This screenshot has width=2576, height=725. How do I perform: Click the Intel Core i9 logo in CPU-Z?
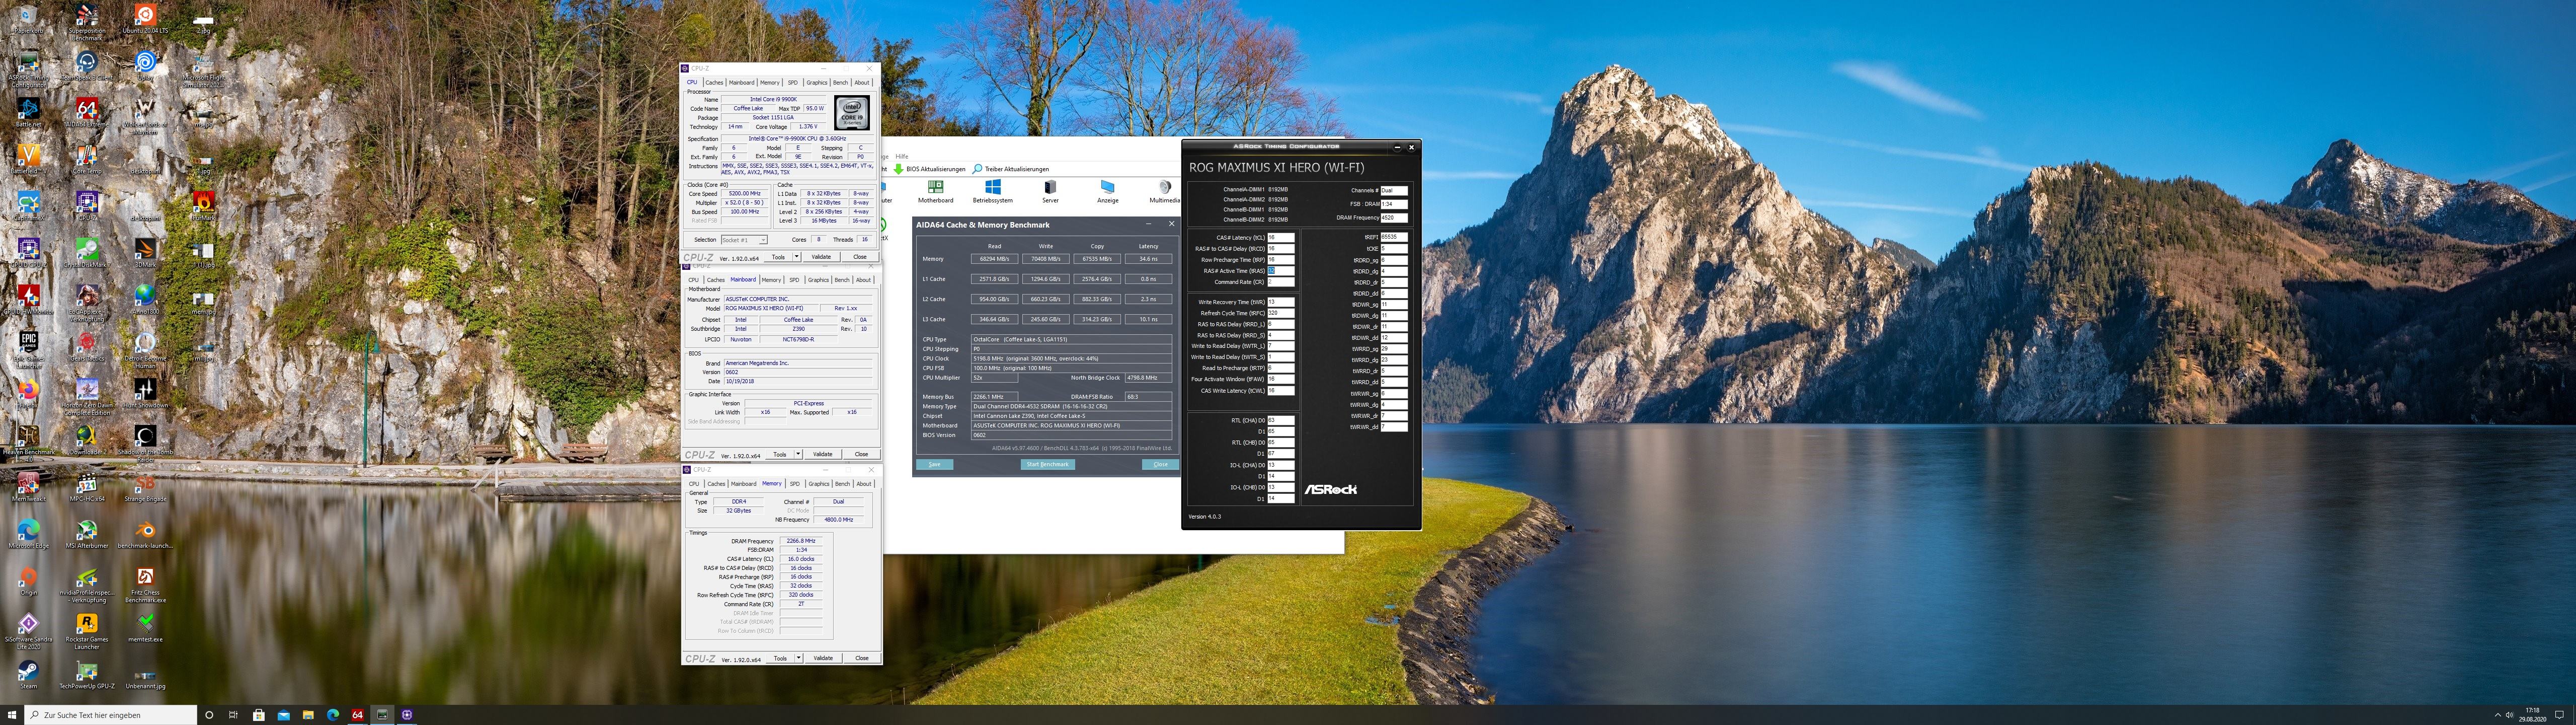[851, 113]
